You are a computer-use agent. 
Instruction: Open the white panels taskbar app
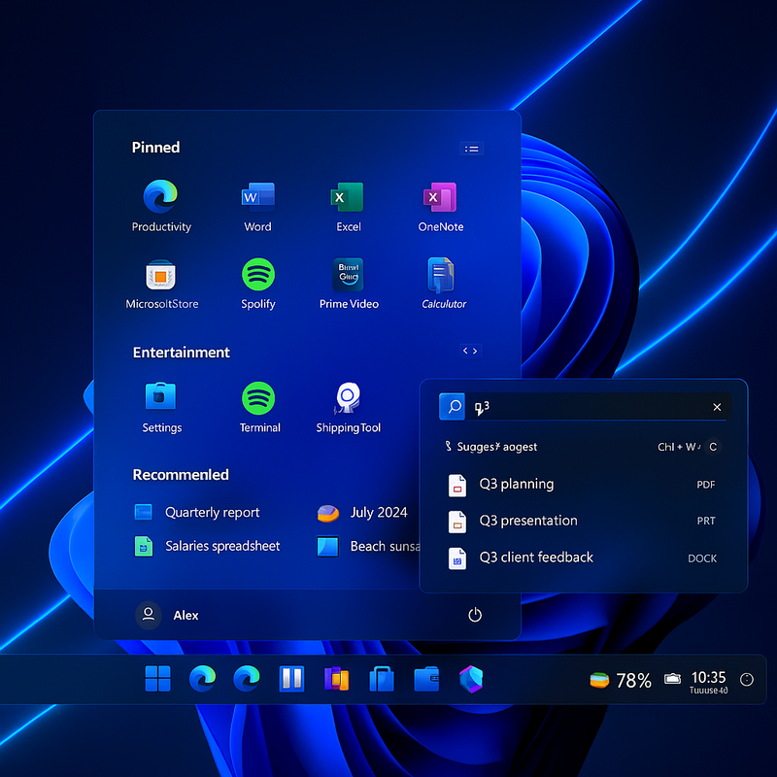pos(291,678)
